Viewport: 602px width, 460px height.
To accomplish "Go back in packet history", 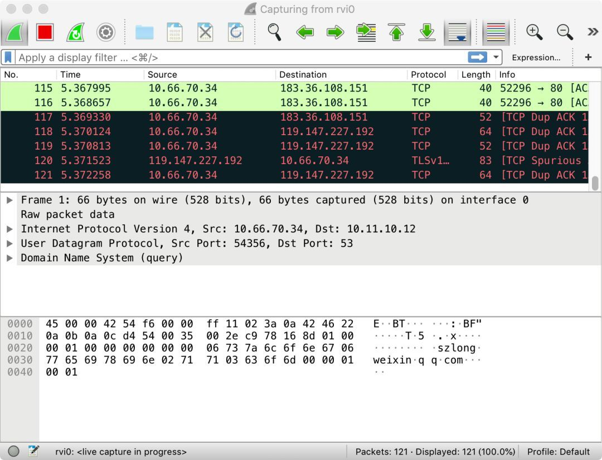I will (305, 32).
